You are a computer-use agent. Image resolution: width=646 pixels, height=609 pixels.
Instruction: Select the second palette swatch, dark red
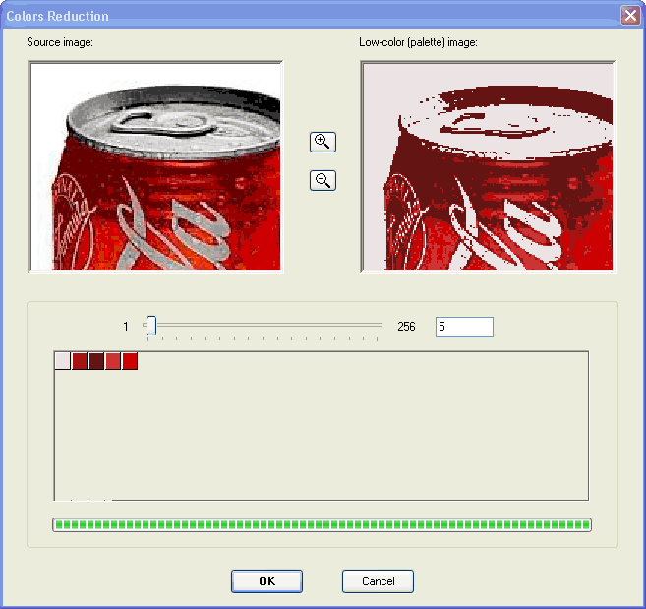pos(80,361)
